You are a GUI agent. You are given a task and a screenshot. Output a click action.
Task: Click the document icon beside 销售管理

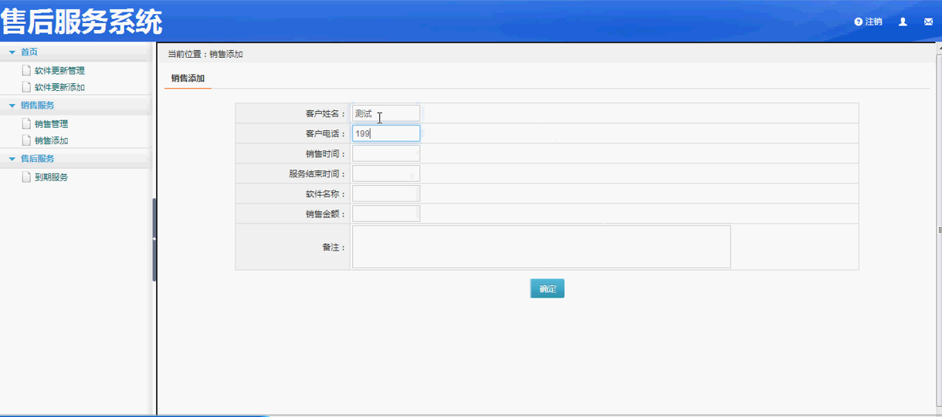(x=26, y=123)
